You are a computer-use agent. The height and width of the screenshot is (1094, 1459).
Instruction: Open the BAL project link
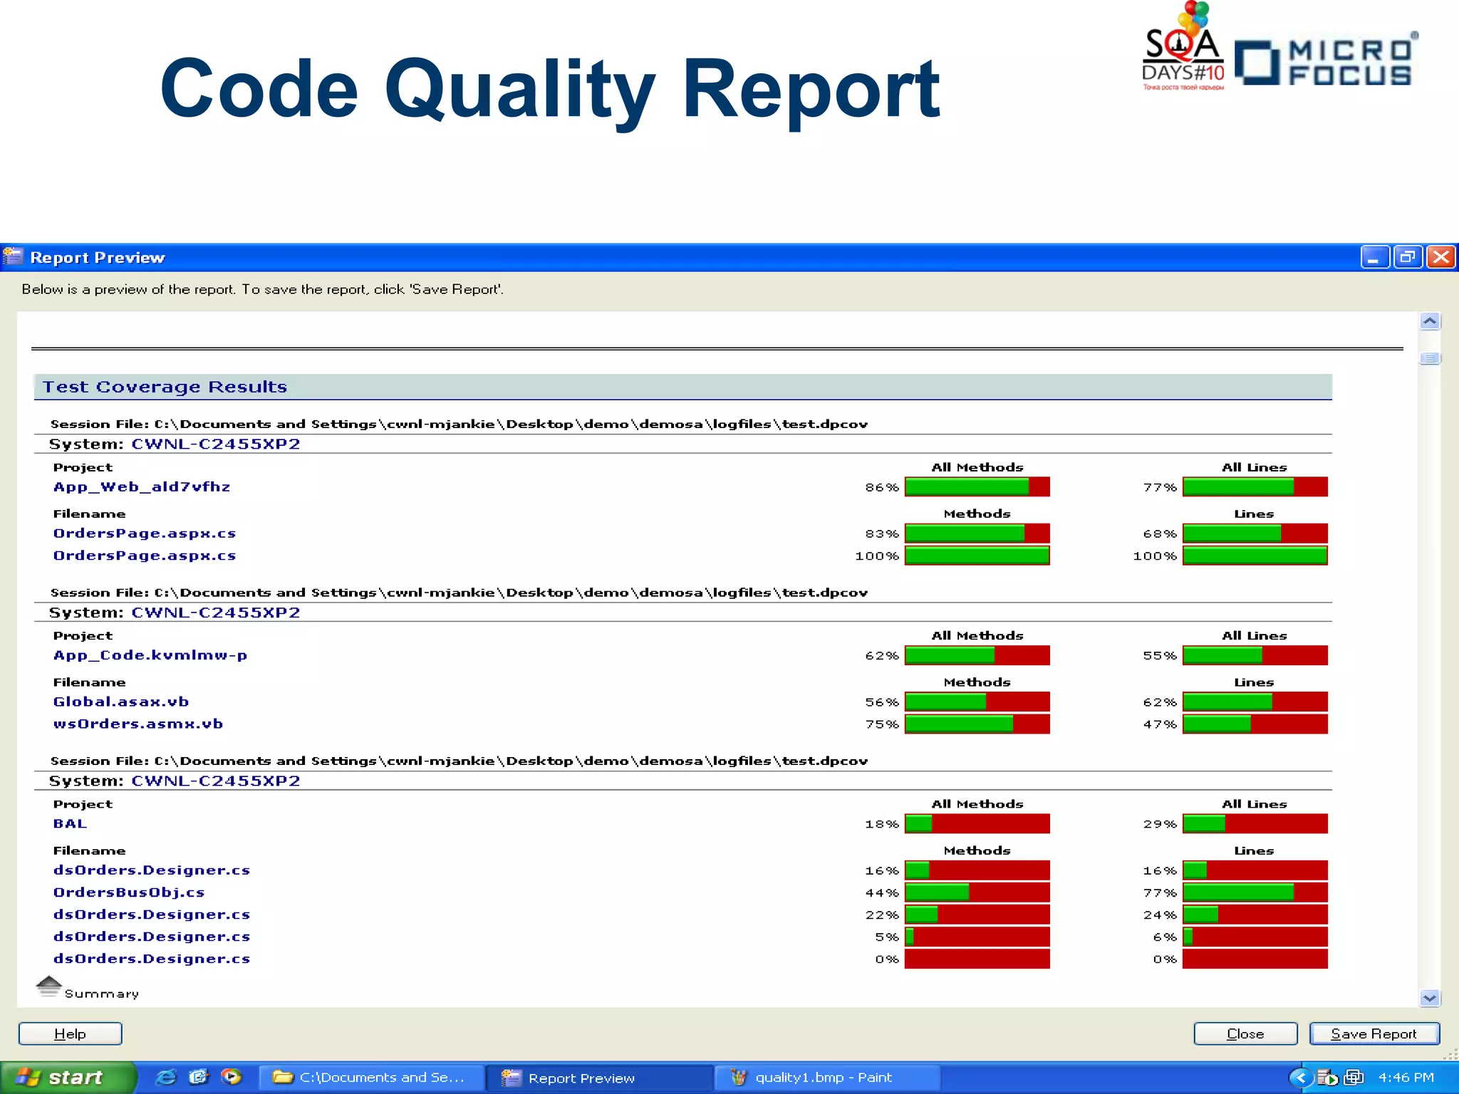(70, 823)
